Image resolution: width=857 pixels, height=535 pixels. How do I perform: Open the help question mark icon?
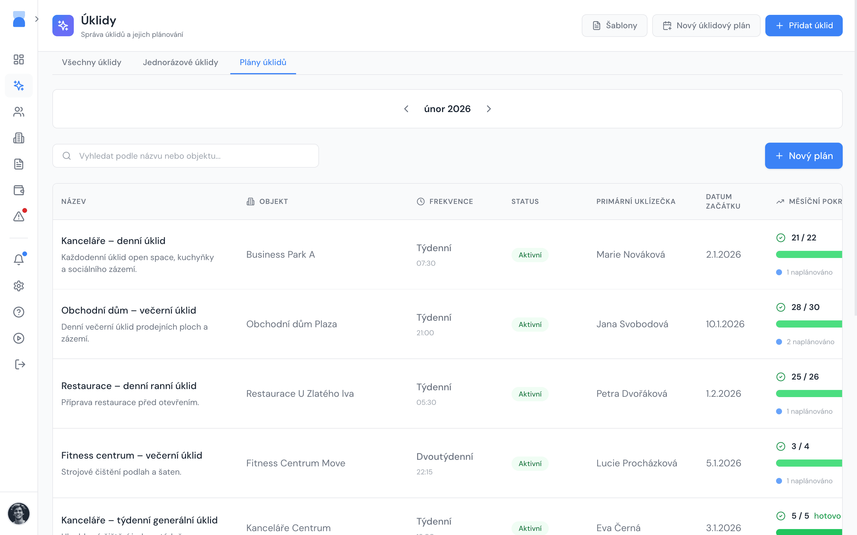coord(18,312)
